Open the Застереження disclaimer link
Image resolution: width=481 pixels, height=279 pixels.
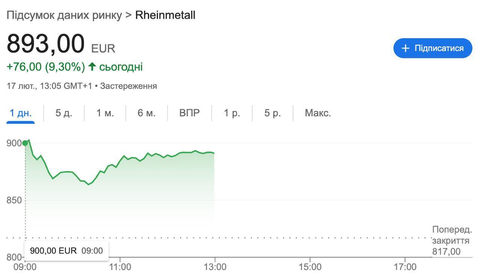129,86
